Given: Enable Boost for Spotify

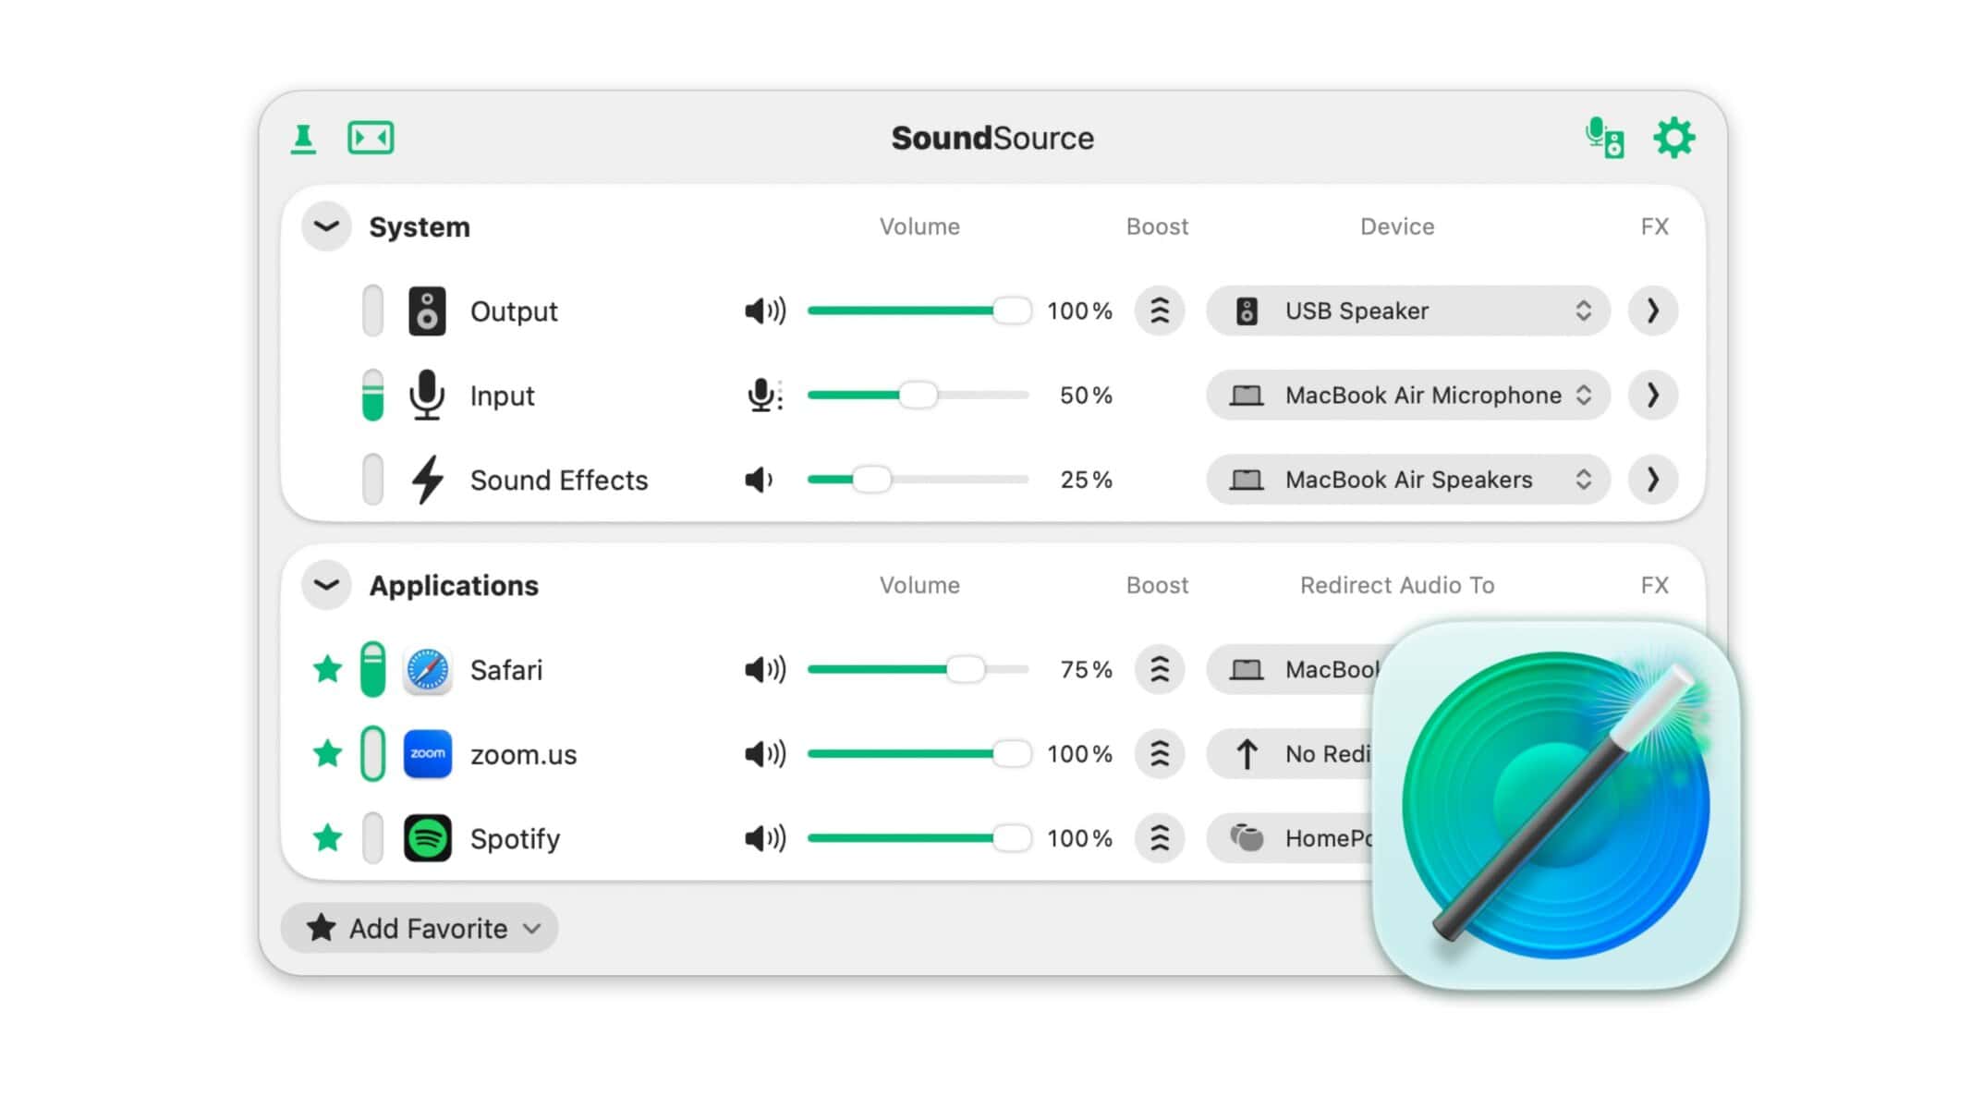Looking at the screenshot, I should click(1160, 839).
